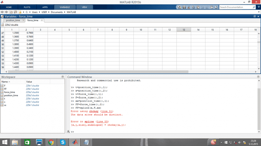Switch to the VIEW ribbon tab

pos(84,7)
